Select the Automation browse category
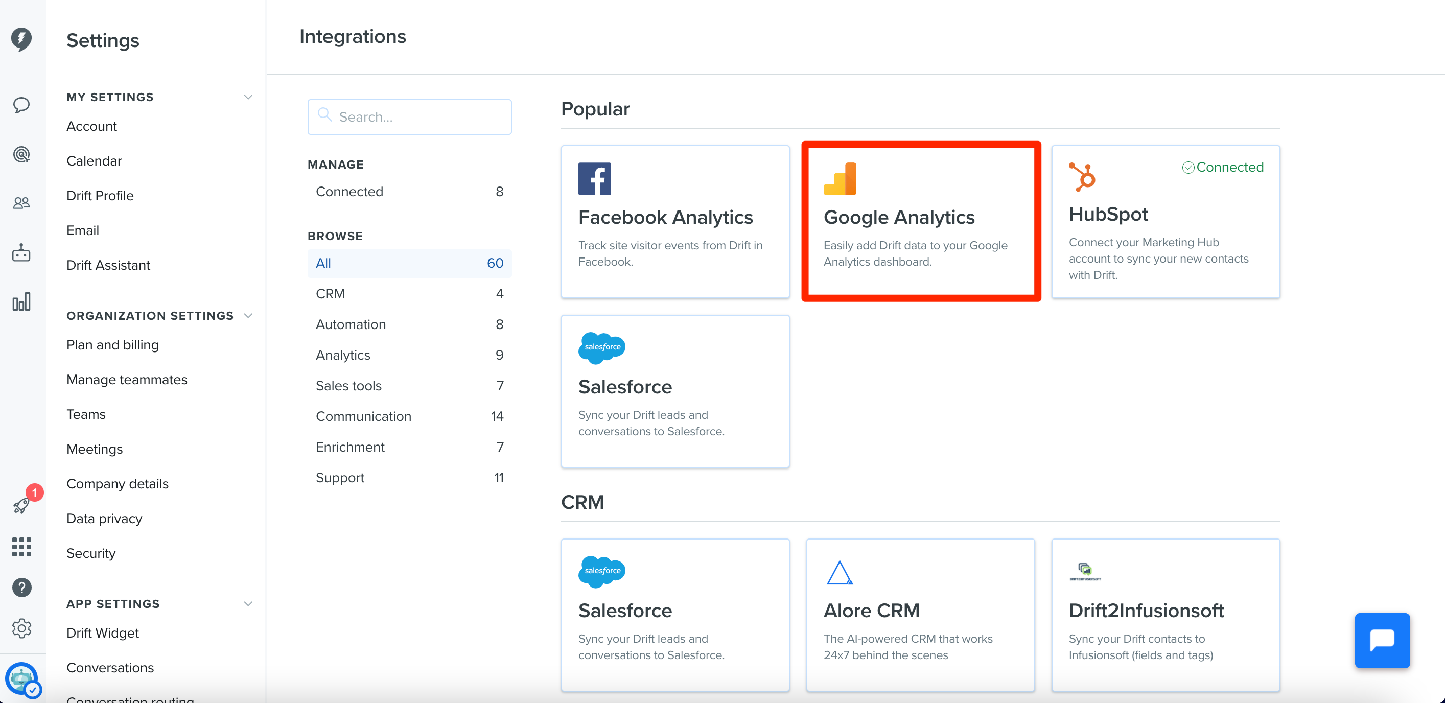Viewport: 1445px width, 703px height. click(x=409, y=324)
